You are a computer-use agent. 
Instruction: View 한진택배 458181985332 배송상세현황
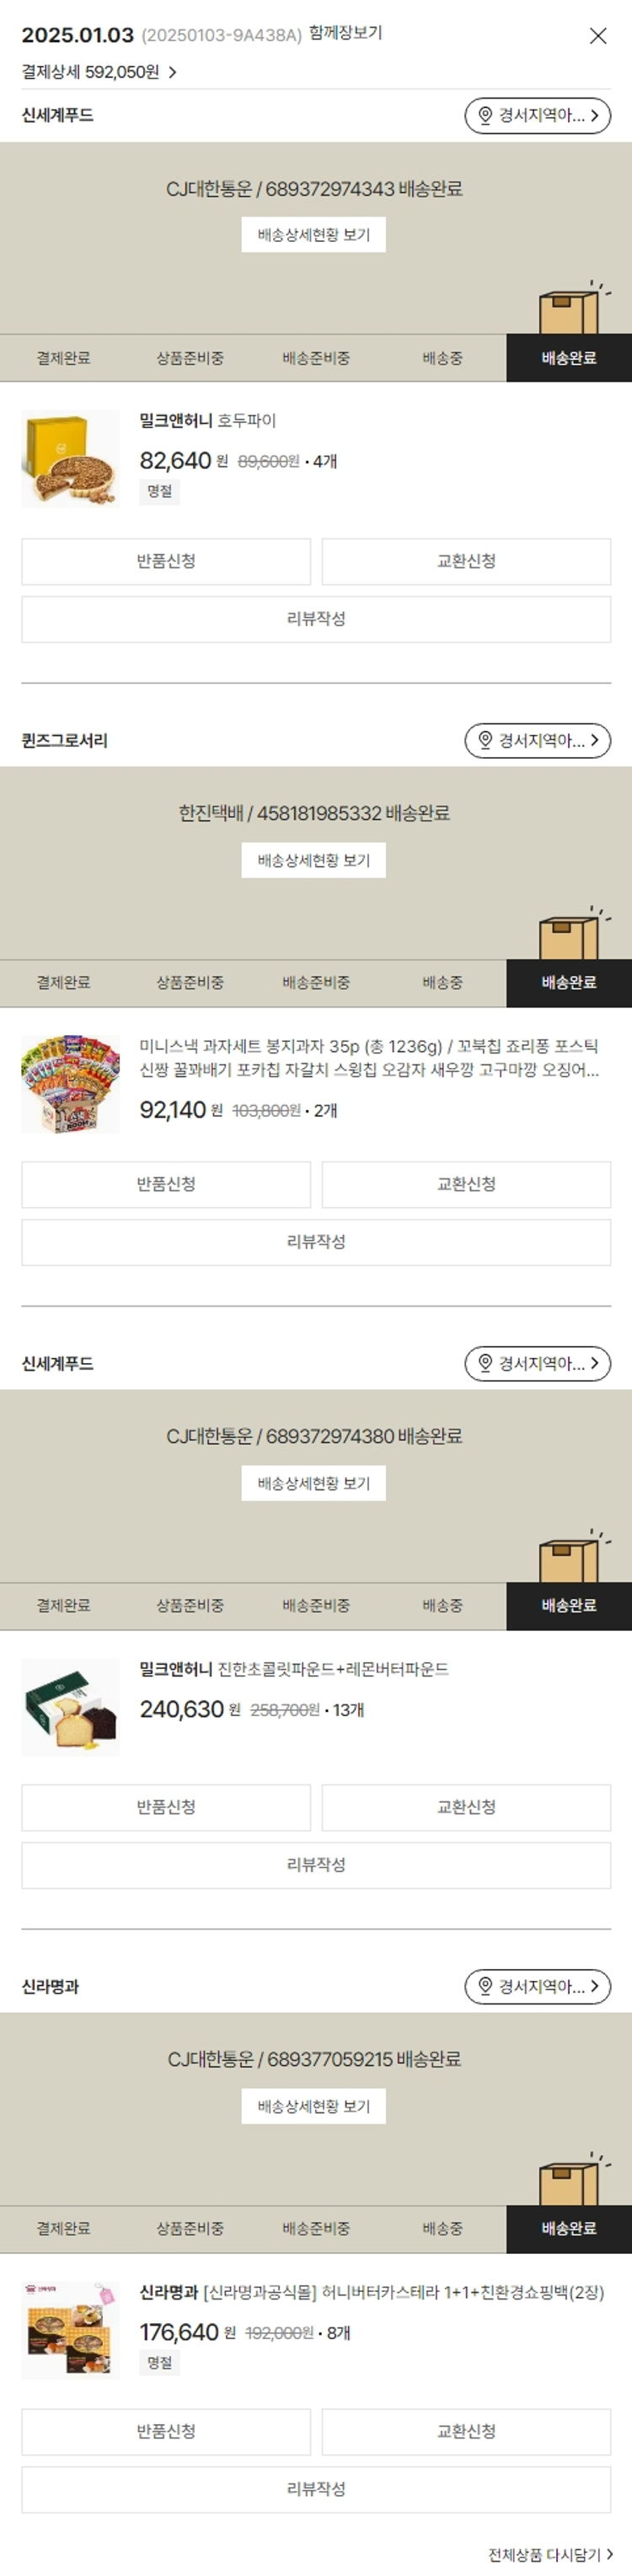(x=313, y=860)
